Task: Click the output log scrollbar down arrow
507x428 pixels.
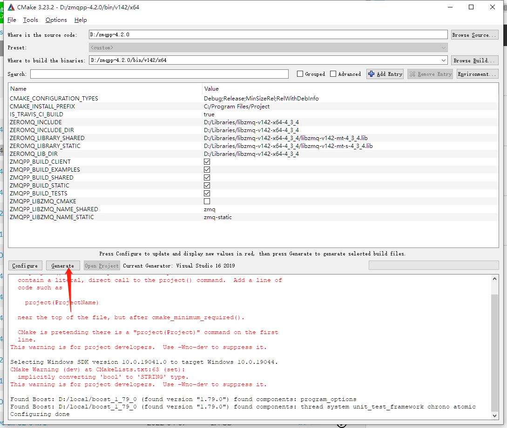Action: coord(494,416)
